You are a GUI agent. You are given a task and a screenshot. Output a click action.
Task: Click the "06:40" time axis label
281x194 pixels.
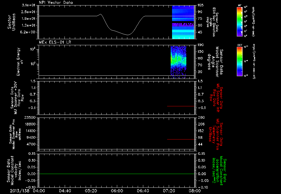(x=143, y=191)
